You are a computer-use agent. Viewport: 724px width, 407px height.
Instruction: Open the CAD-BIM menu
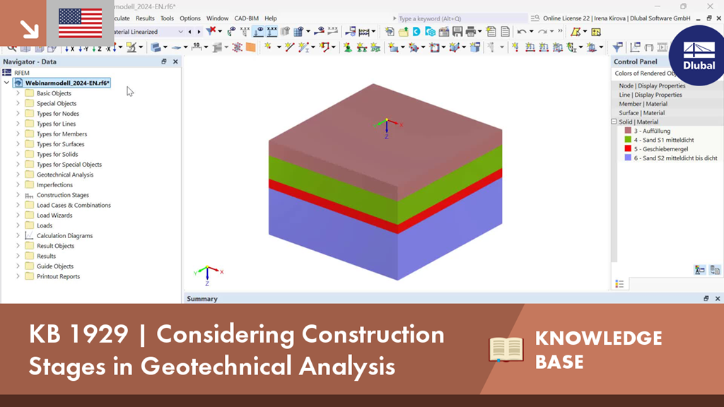[246, 18]
